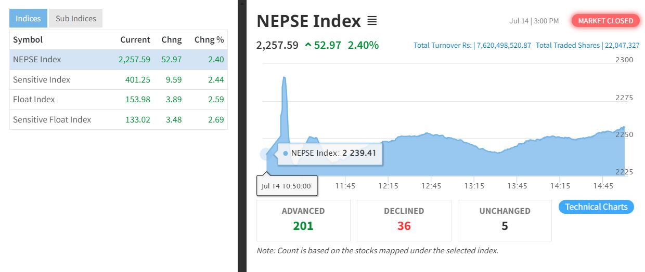Viewport: 645px width, 272px height.
Task: Open the hamburger menu beside NEPSE Index
Action: tap(372, 21)
